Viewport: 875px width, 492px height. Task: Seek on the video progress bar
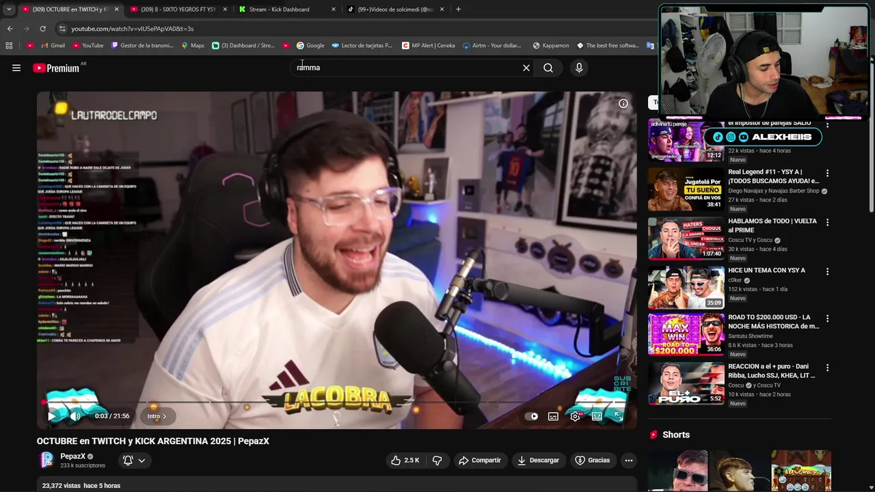coord(336,402)
